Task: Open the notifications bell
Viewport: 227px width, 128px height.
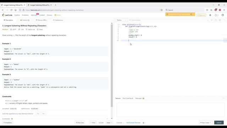Action: (x=210, y=15)
